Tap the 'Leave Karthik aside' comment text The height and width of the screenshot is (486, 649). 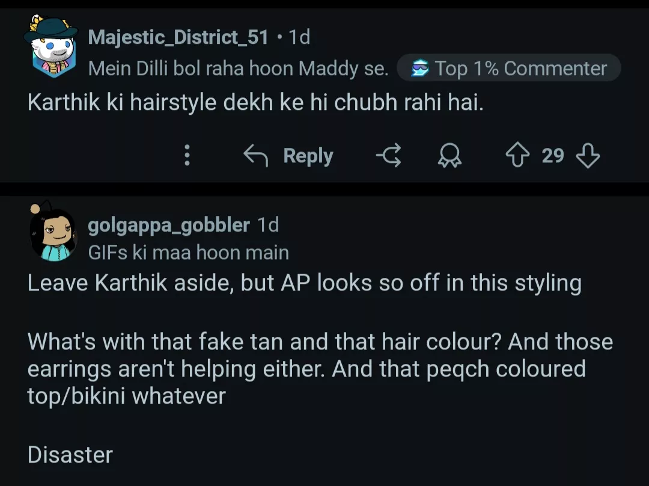(304, 283)
